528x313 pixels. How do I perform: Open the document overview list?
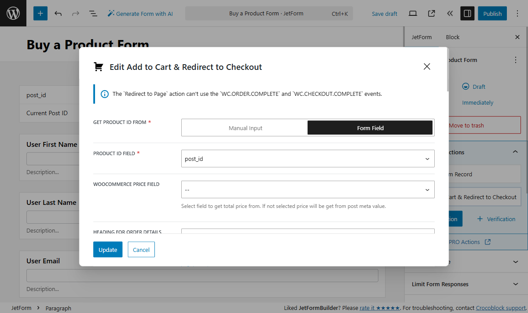pos(93,14)
